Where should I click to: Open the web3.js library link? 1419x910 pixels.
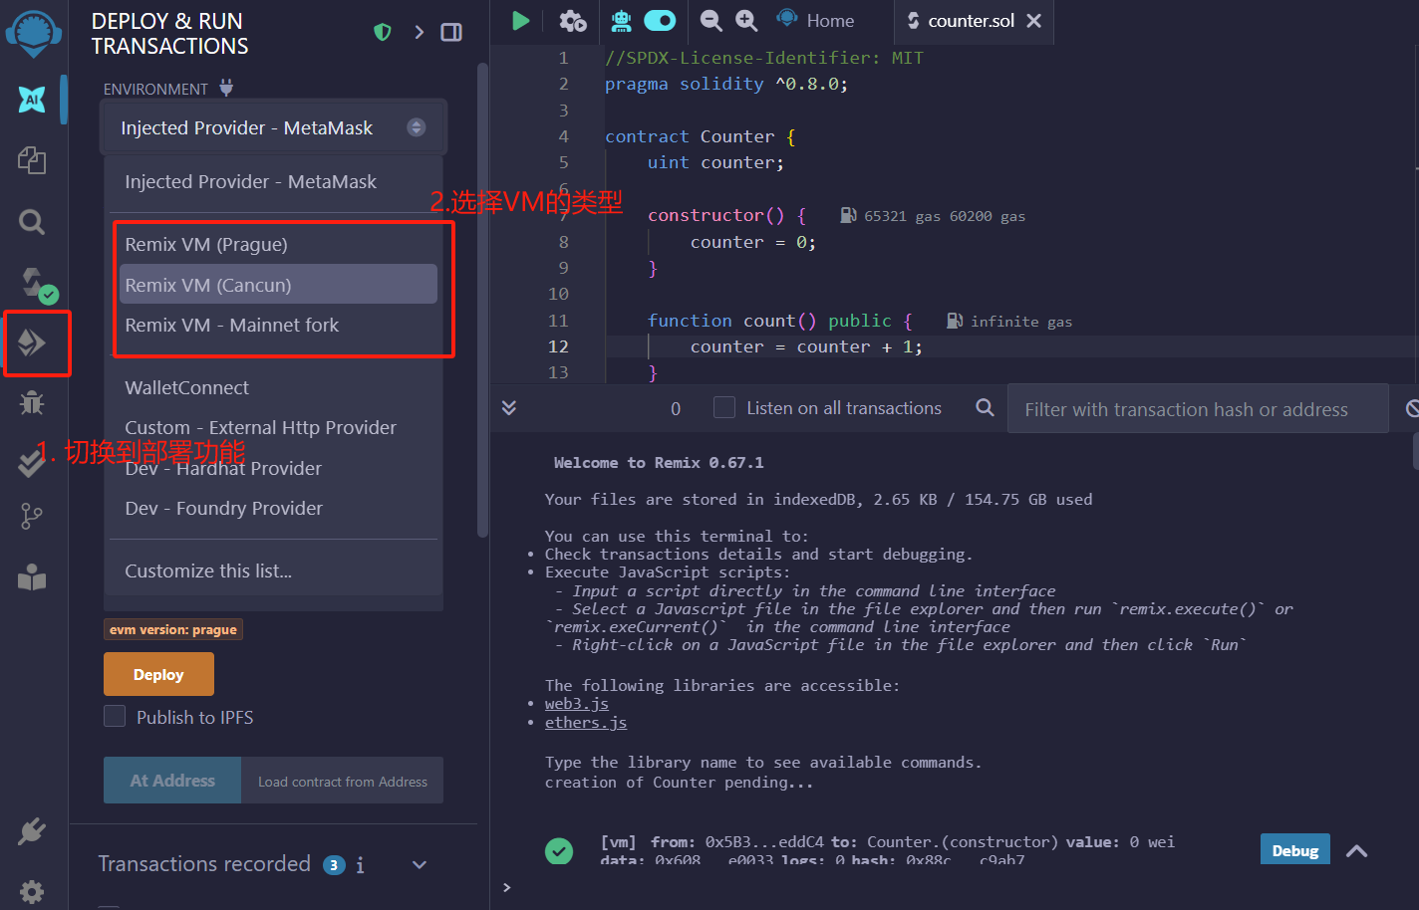pos(576,704)
